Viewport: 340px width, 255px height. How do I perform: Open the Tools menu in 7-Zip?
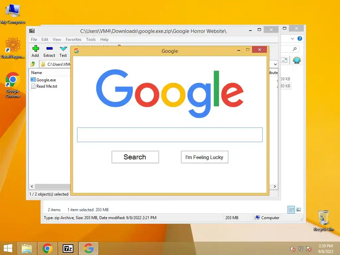(91, 40)
